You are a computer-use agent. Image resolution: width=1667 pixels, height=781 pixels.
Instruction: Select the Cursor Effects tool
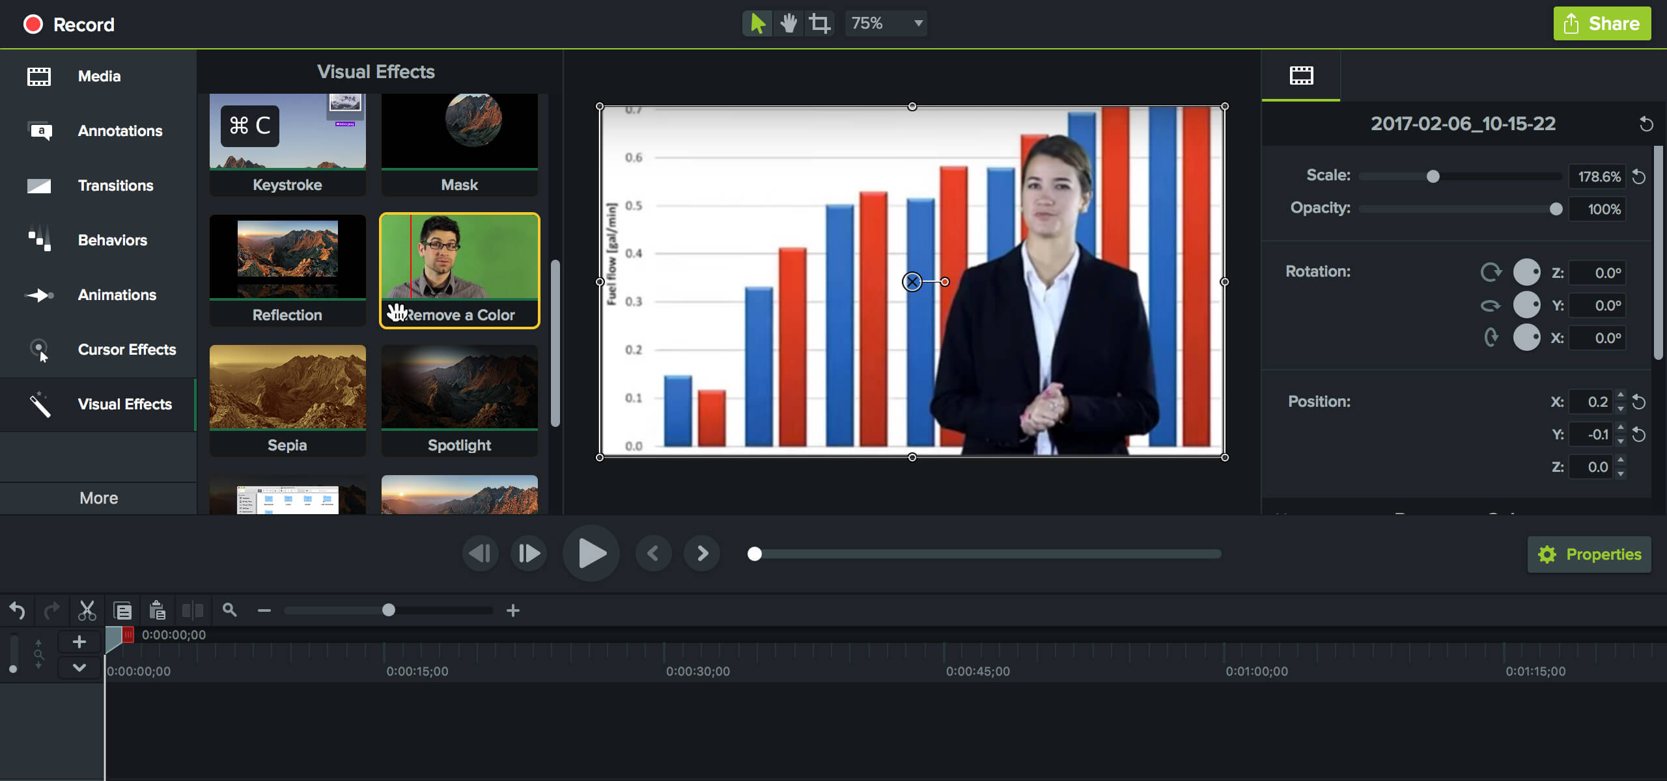click(98, 349)
